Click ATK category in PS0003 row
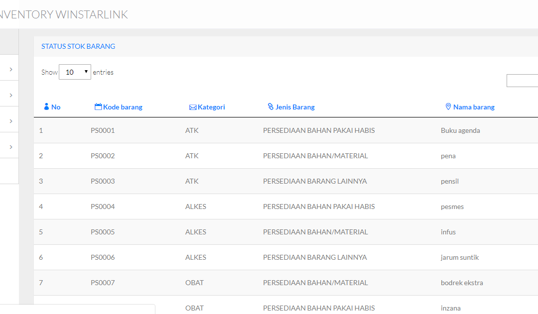Image resolution: width=538 pixels, height=314 pixels. click(x=192, y=181)
